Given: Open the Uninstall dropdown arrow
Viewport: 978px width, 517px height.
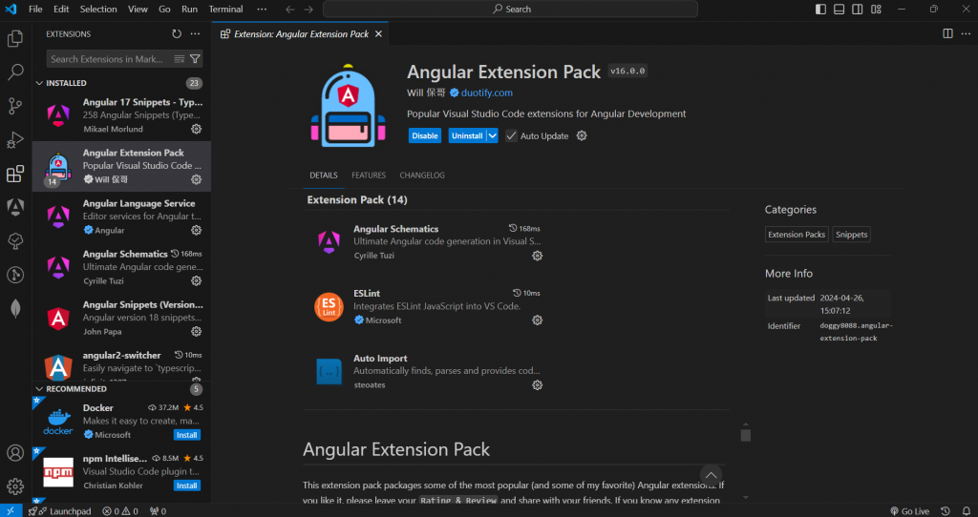Looking at the screenshot, I should [492, 135].
